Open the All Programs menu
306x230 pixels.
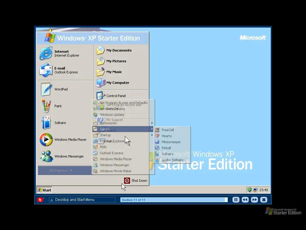click(65, 170)
